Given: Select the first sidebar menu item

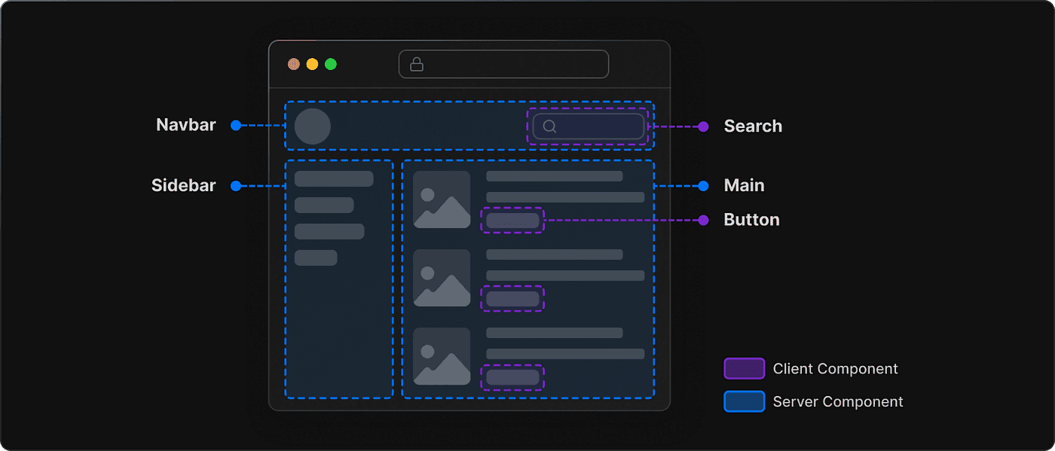Looking at the screenshot, I should click(334, 178).
